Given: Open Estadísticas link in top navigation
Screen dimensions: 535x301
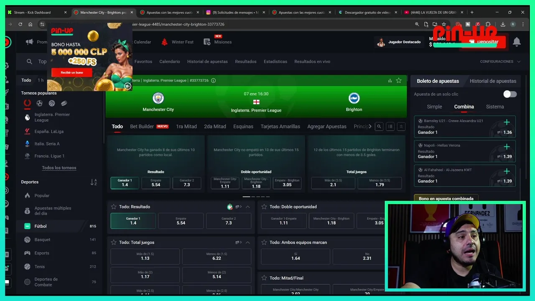Looking at the screenshot, I should click(275, 61).
